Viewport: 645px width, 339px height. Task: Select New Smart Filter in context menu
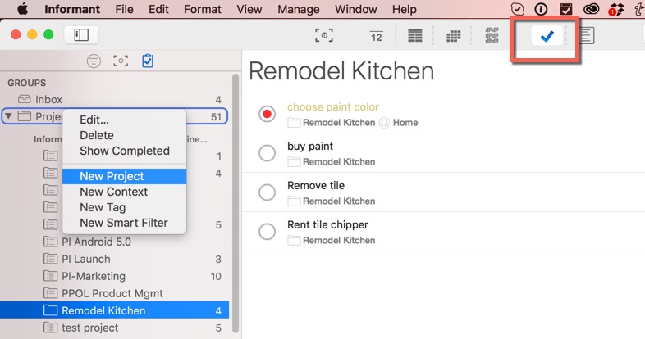[x=123, y=223]
